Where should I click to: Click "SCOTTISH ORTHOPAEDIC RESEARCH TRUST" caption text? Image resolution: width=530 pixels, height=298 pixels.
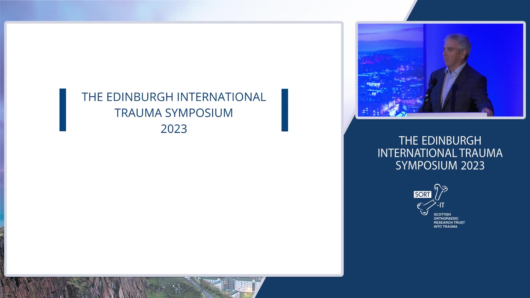click(x=449, y=218)
